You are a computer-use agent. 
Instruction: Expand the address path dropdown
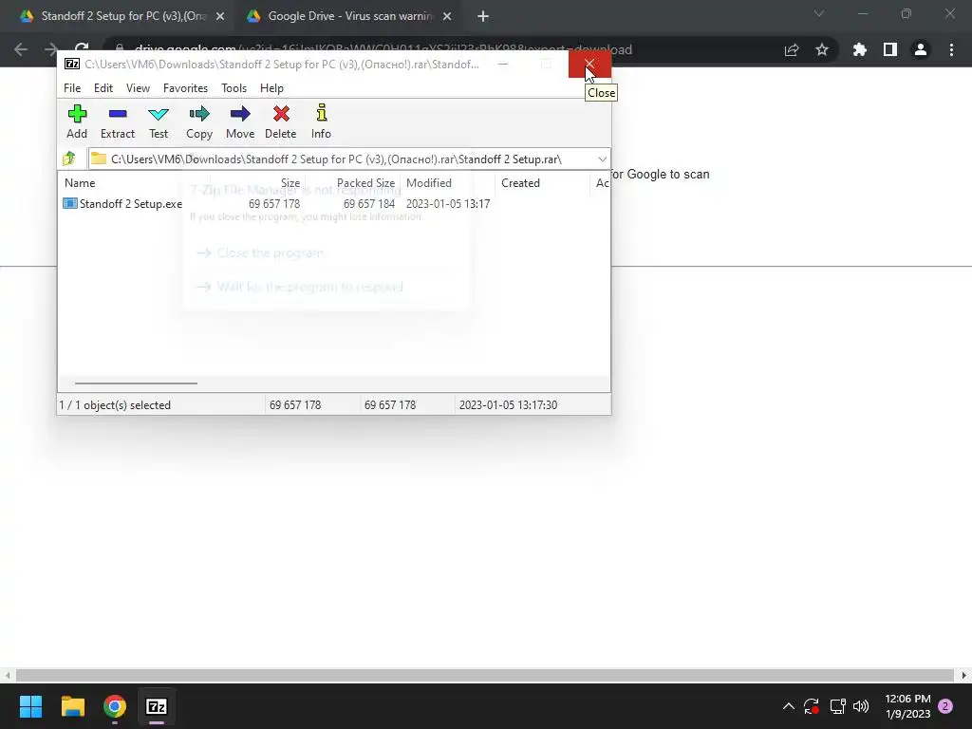pos(602,159)
